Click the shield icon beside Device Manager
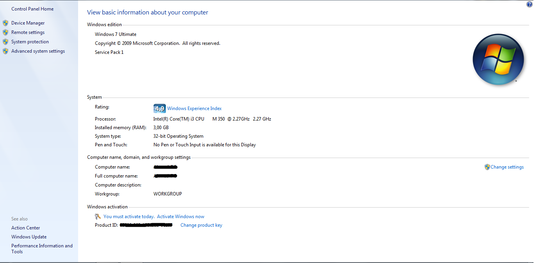This screenshot has width=535, height=263. pos(5,23)
